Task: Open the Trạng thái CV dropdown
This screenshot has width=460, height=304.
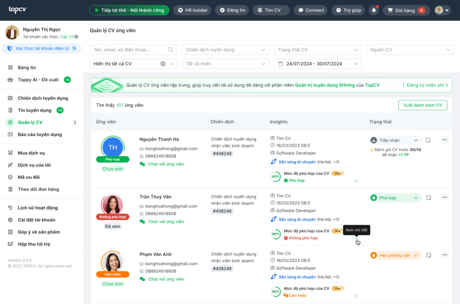Action: pos(318,50)
